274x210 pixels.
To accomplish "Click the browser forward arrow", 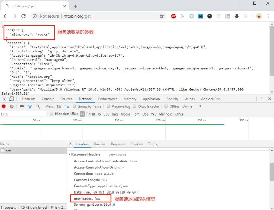I will pos(14,16).
